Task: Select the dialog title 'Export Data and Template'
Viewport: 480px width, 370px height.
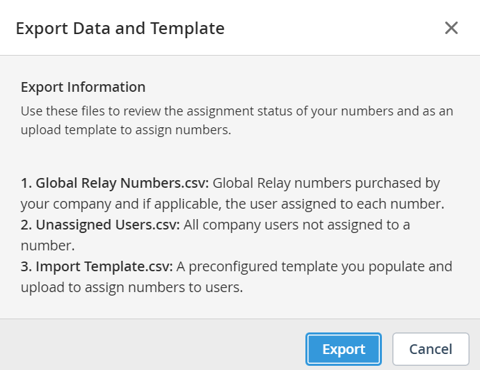Action: [x=120, y=29]
